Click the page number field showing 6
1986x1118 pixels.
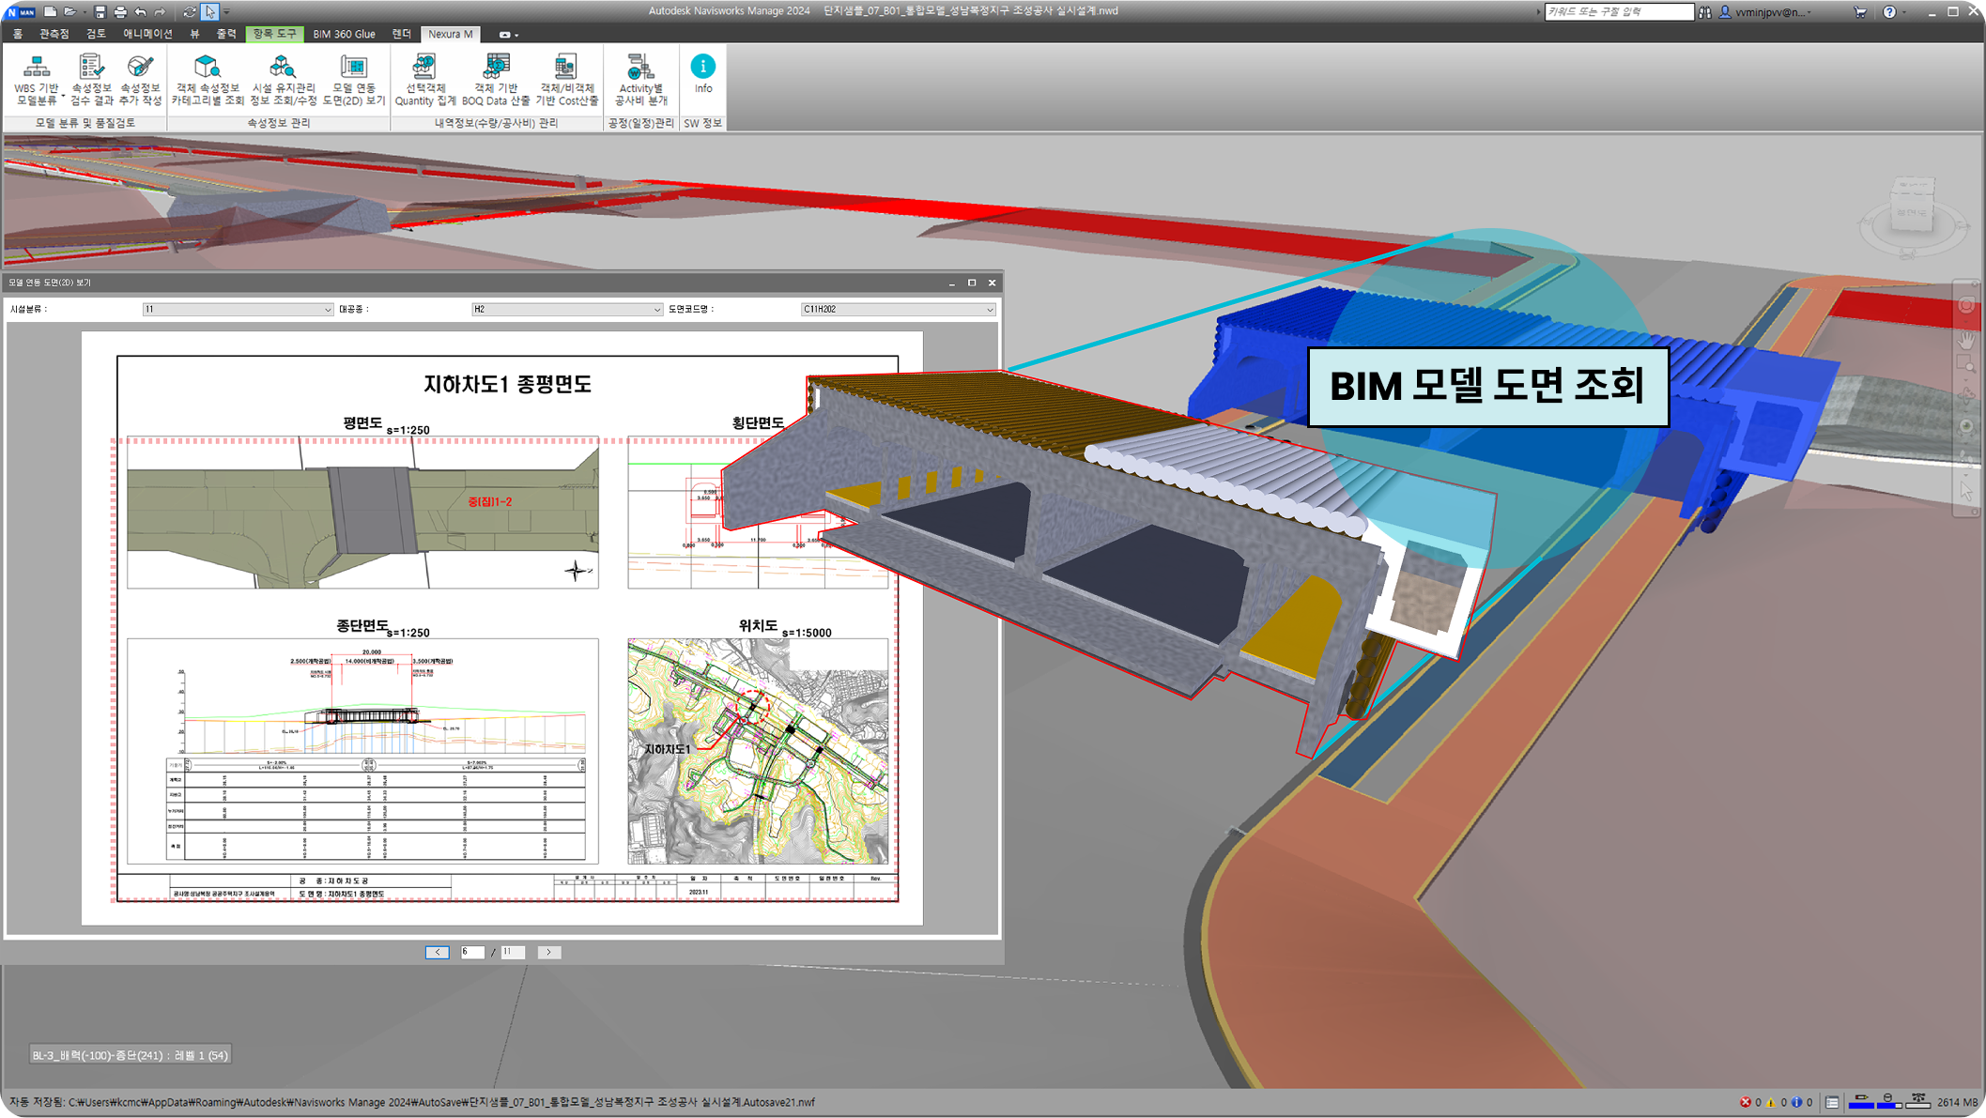[x=472, y=952]
